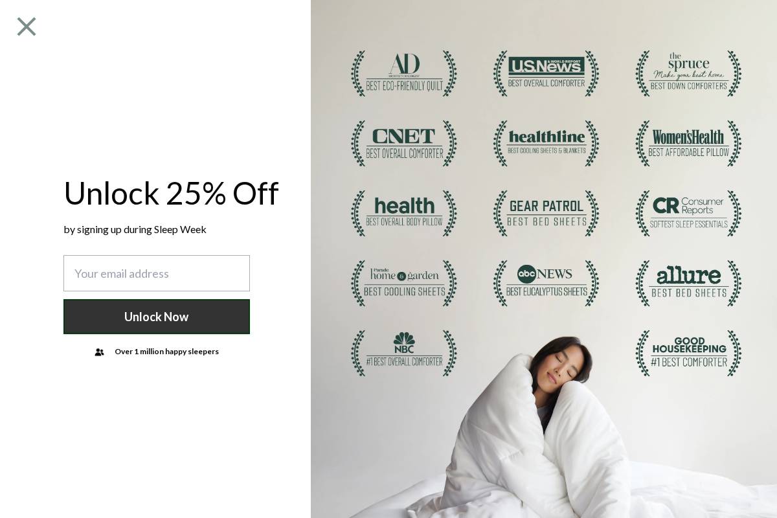Click The Spruce Best Down Comforters badge
The image size is (777, 518).
(688, 73)
